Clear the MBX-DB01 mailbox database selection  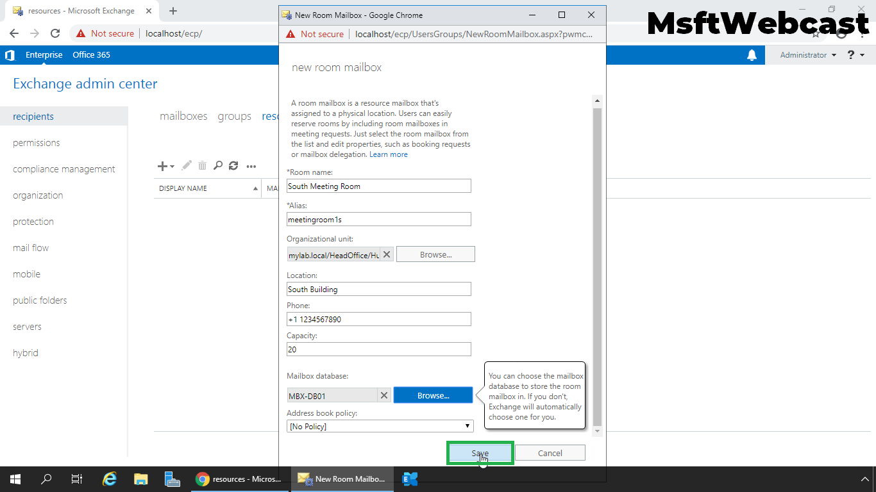click(x=383, y=395)
